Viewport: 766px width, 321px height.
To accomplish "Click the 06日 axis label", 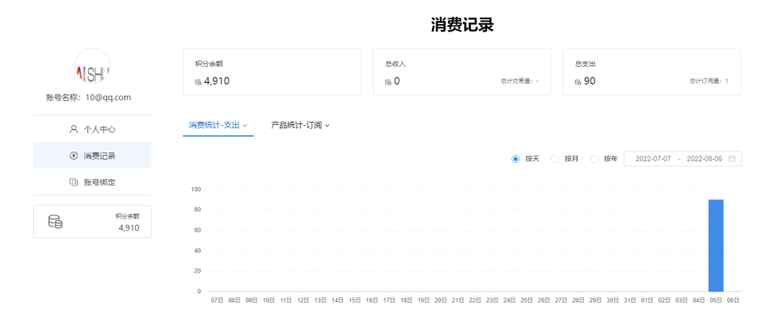I will pyautogui.click(x=733, y=301).
